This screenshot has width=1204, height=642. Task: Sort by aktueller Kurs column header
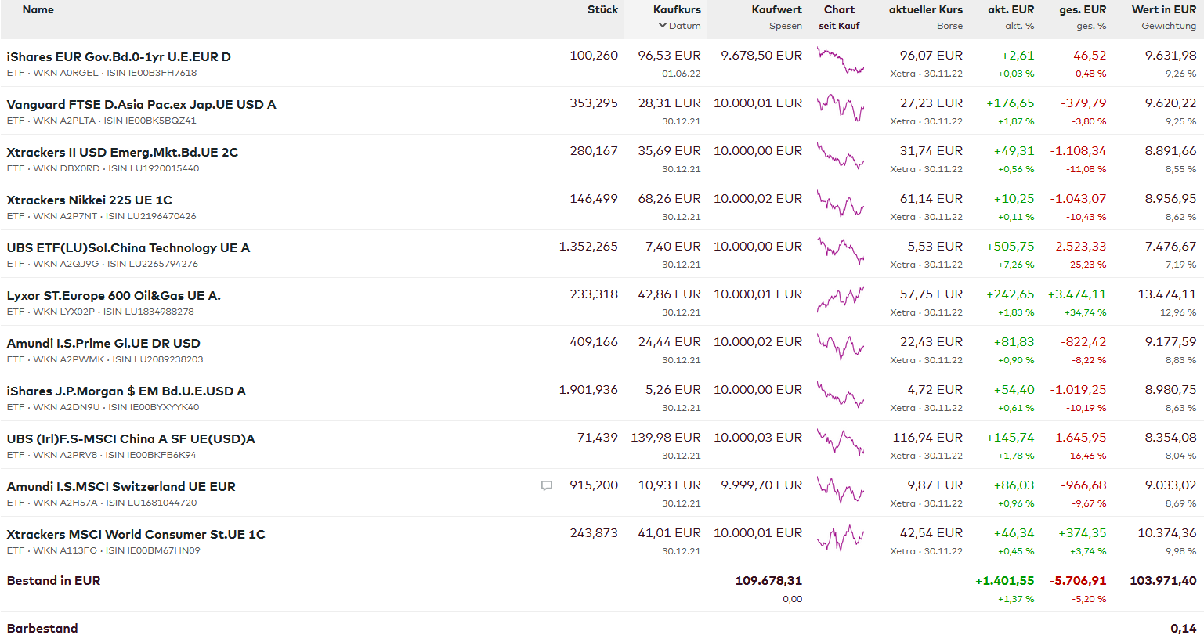coord(925,10)
